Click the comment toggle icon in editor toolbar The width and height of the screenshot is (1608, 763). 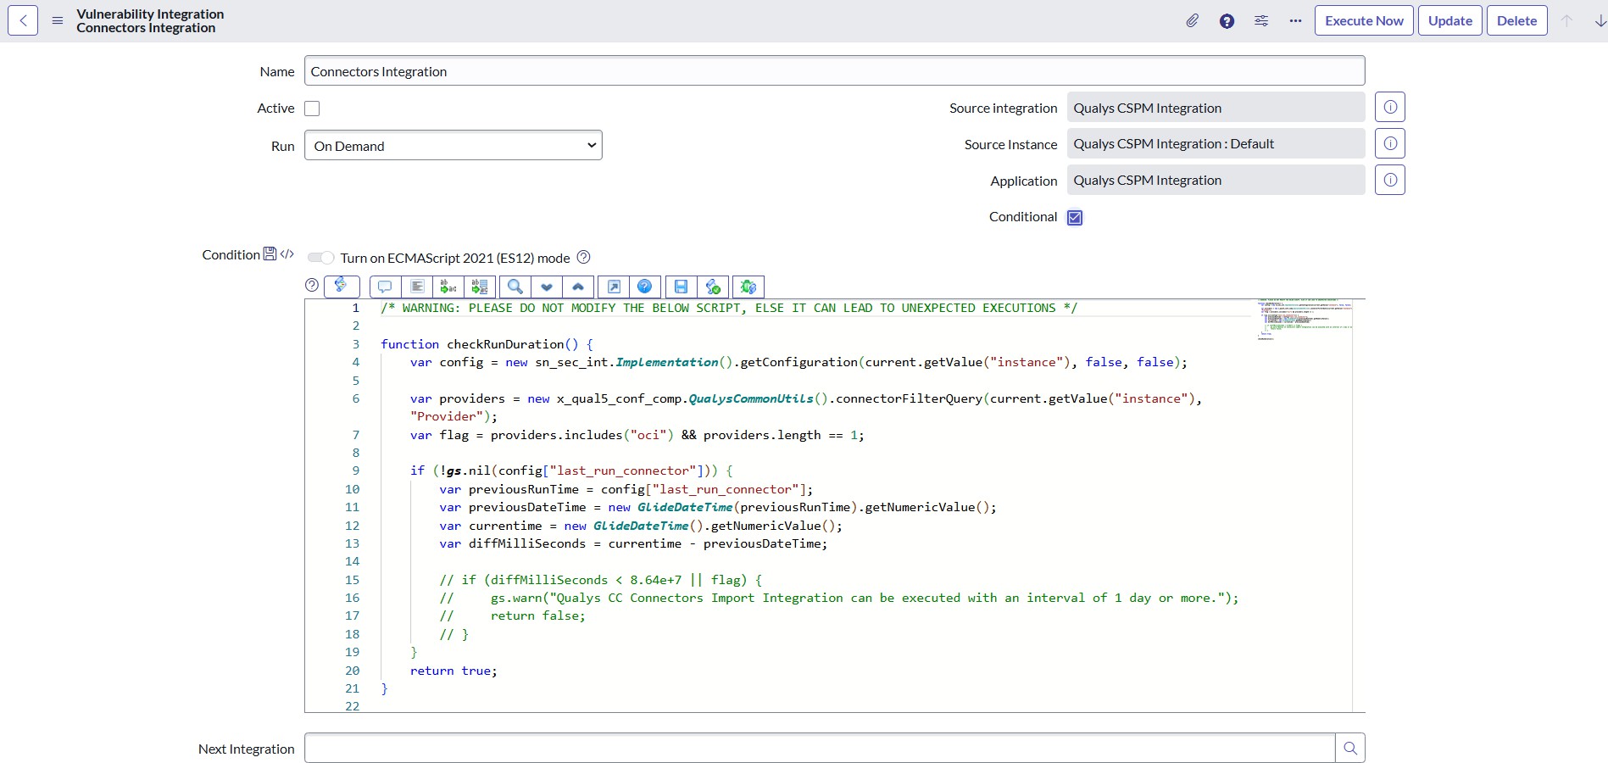[385, 287]
